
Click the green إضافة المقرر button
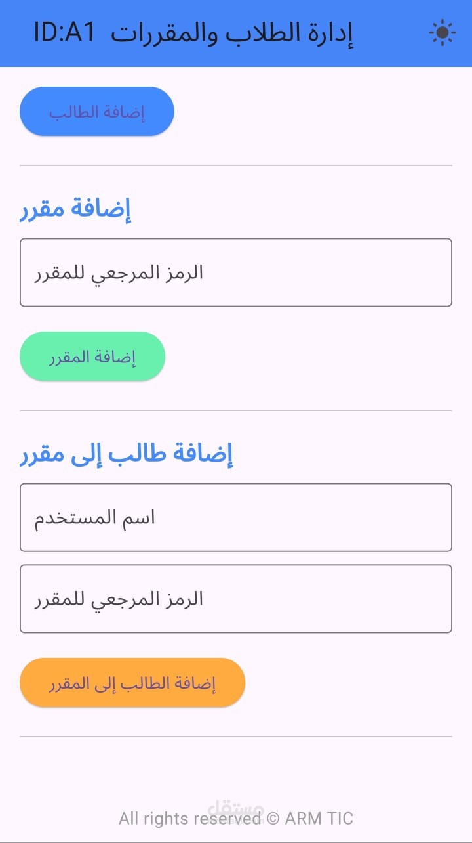tap(92, 357)
